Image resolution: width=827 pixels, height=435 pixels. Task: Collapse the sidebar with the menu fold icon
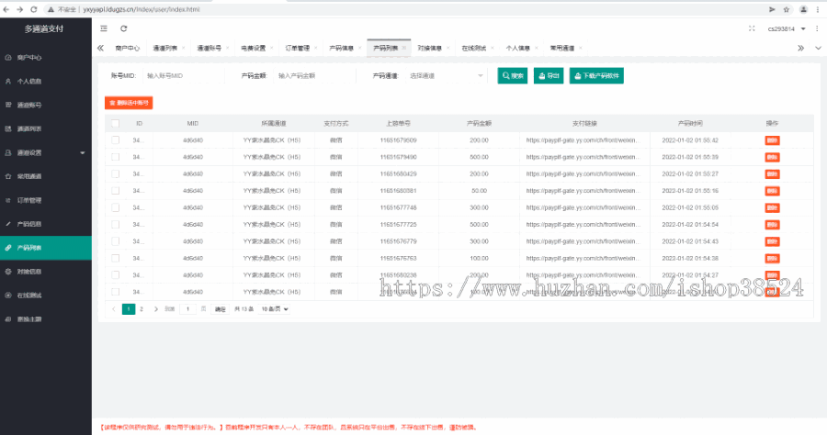(104, 28)
